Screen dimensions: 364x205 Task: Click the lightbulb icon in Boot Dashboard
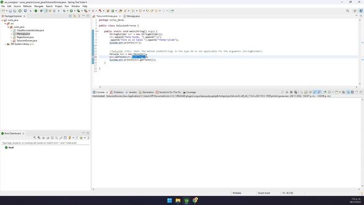point(69,138)
